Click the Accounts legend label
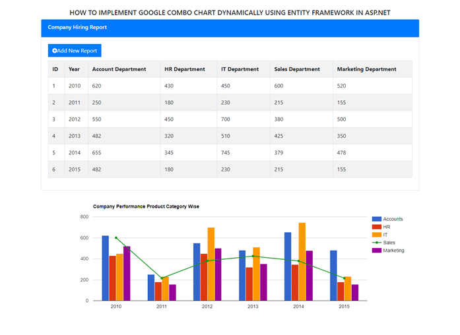This screenshot has width=460, height=335. point(393,219)
